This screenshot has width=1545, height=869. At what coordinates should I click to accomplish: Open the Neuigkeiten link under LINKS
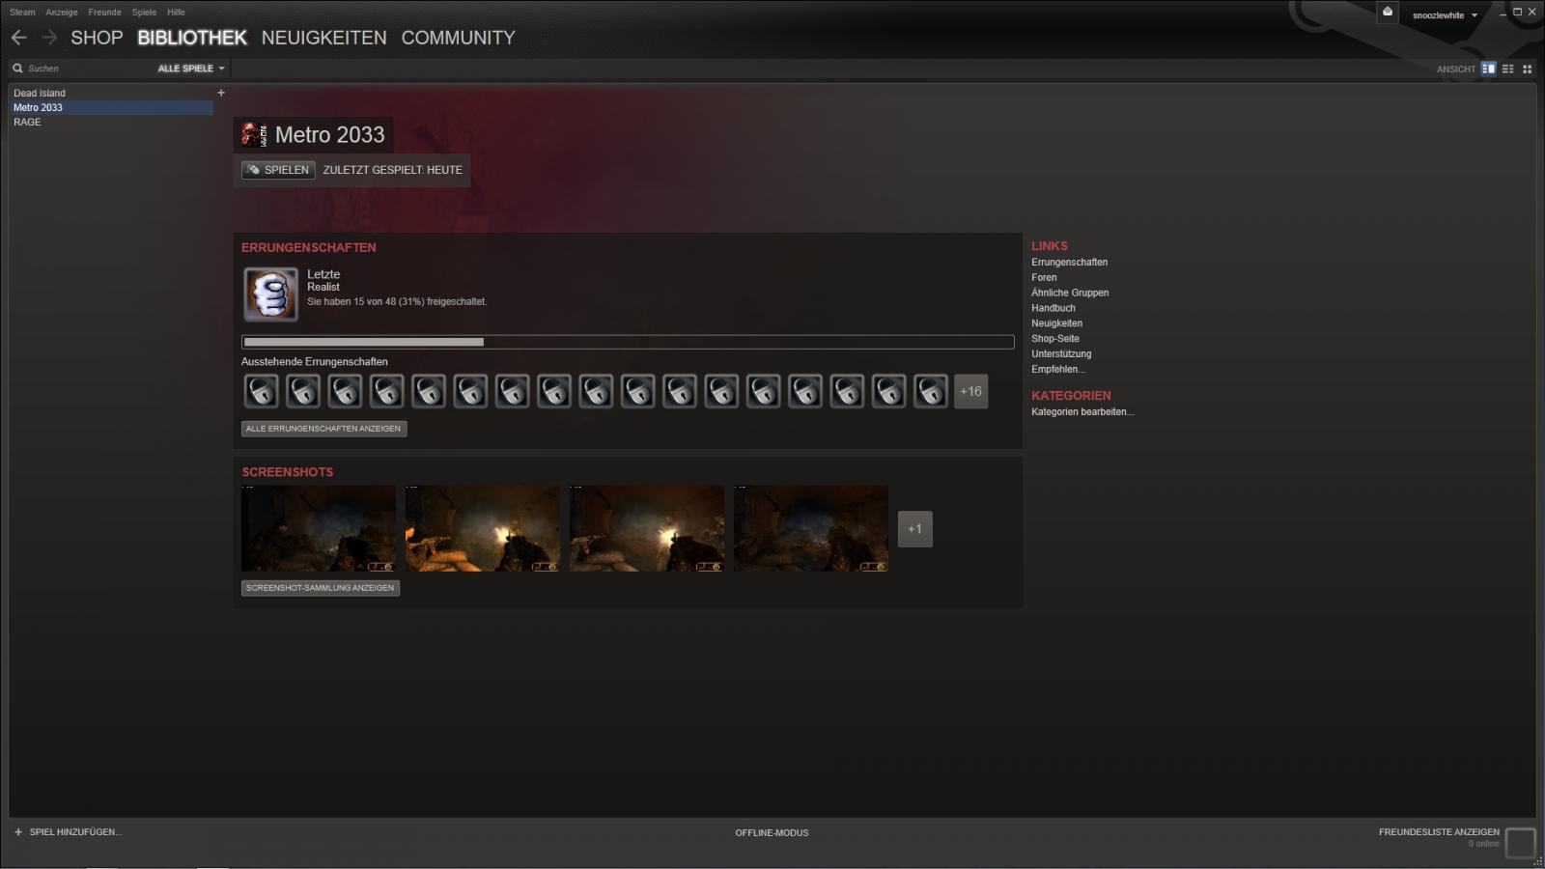pyautogui.click(x=1056, y=323)
